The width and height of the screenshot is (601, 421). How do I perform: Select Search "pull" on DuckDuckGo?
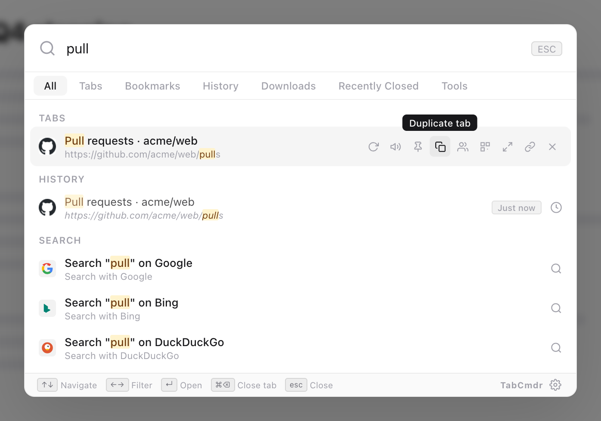300,348
